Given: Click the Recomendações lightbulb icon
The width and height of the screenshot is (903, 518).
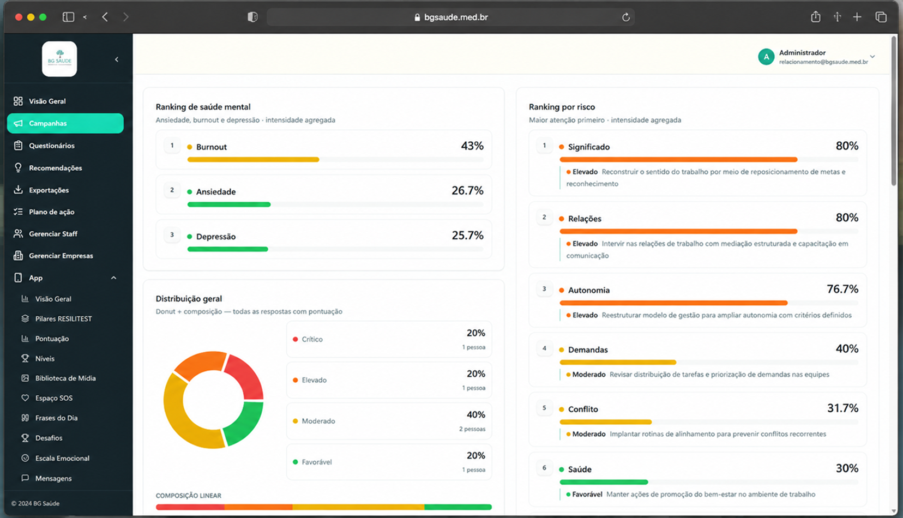Looking at the screenshot, I should [18, 168].
